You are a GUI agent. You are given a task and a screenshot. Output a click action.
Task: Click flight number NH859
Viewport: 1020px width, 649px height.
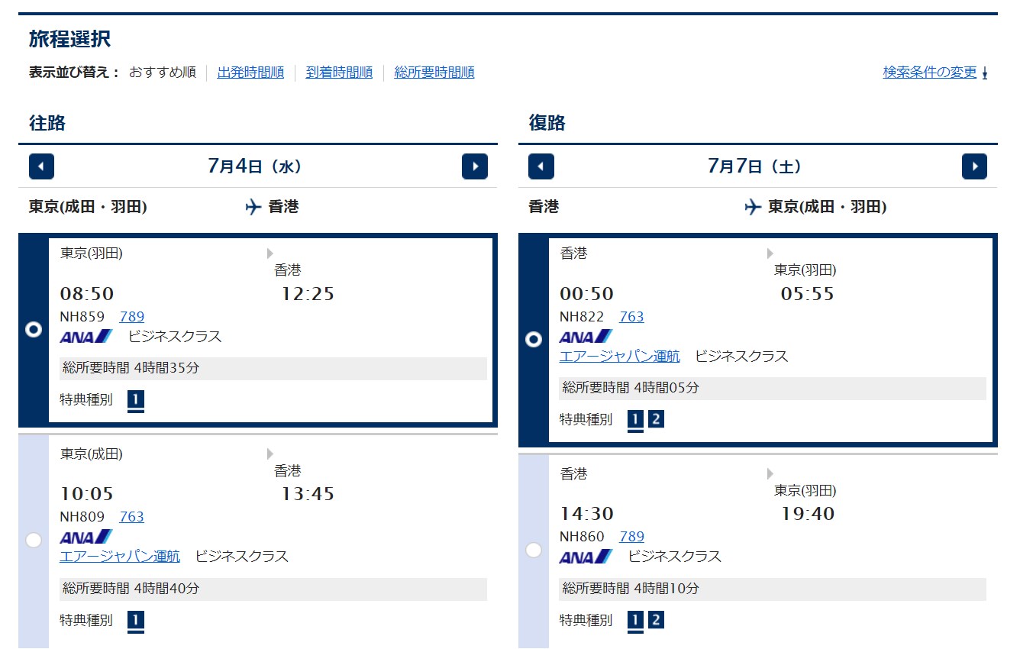82,316
